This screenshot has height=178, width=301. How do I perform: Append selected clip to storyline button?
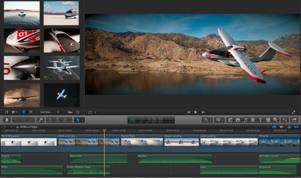(x=65, y=120)
